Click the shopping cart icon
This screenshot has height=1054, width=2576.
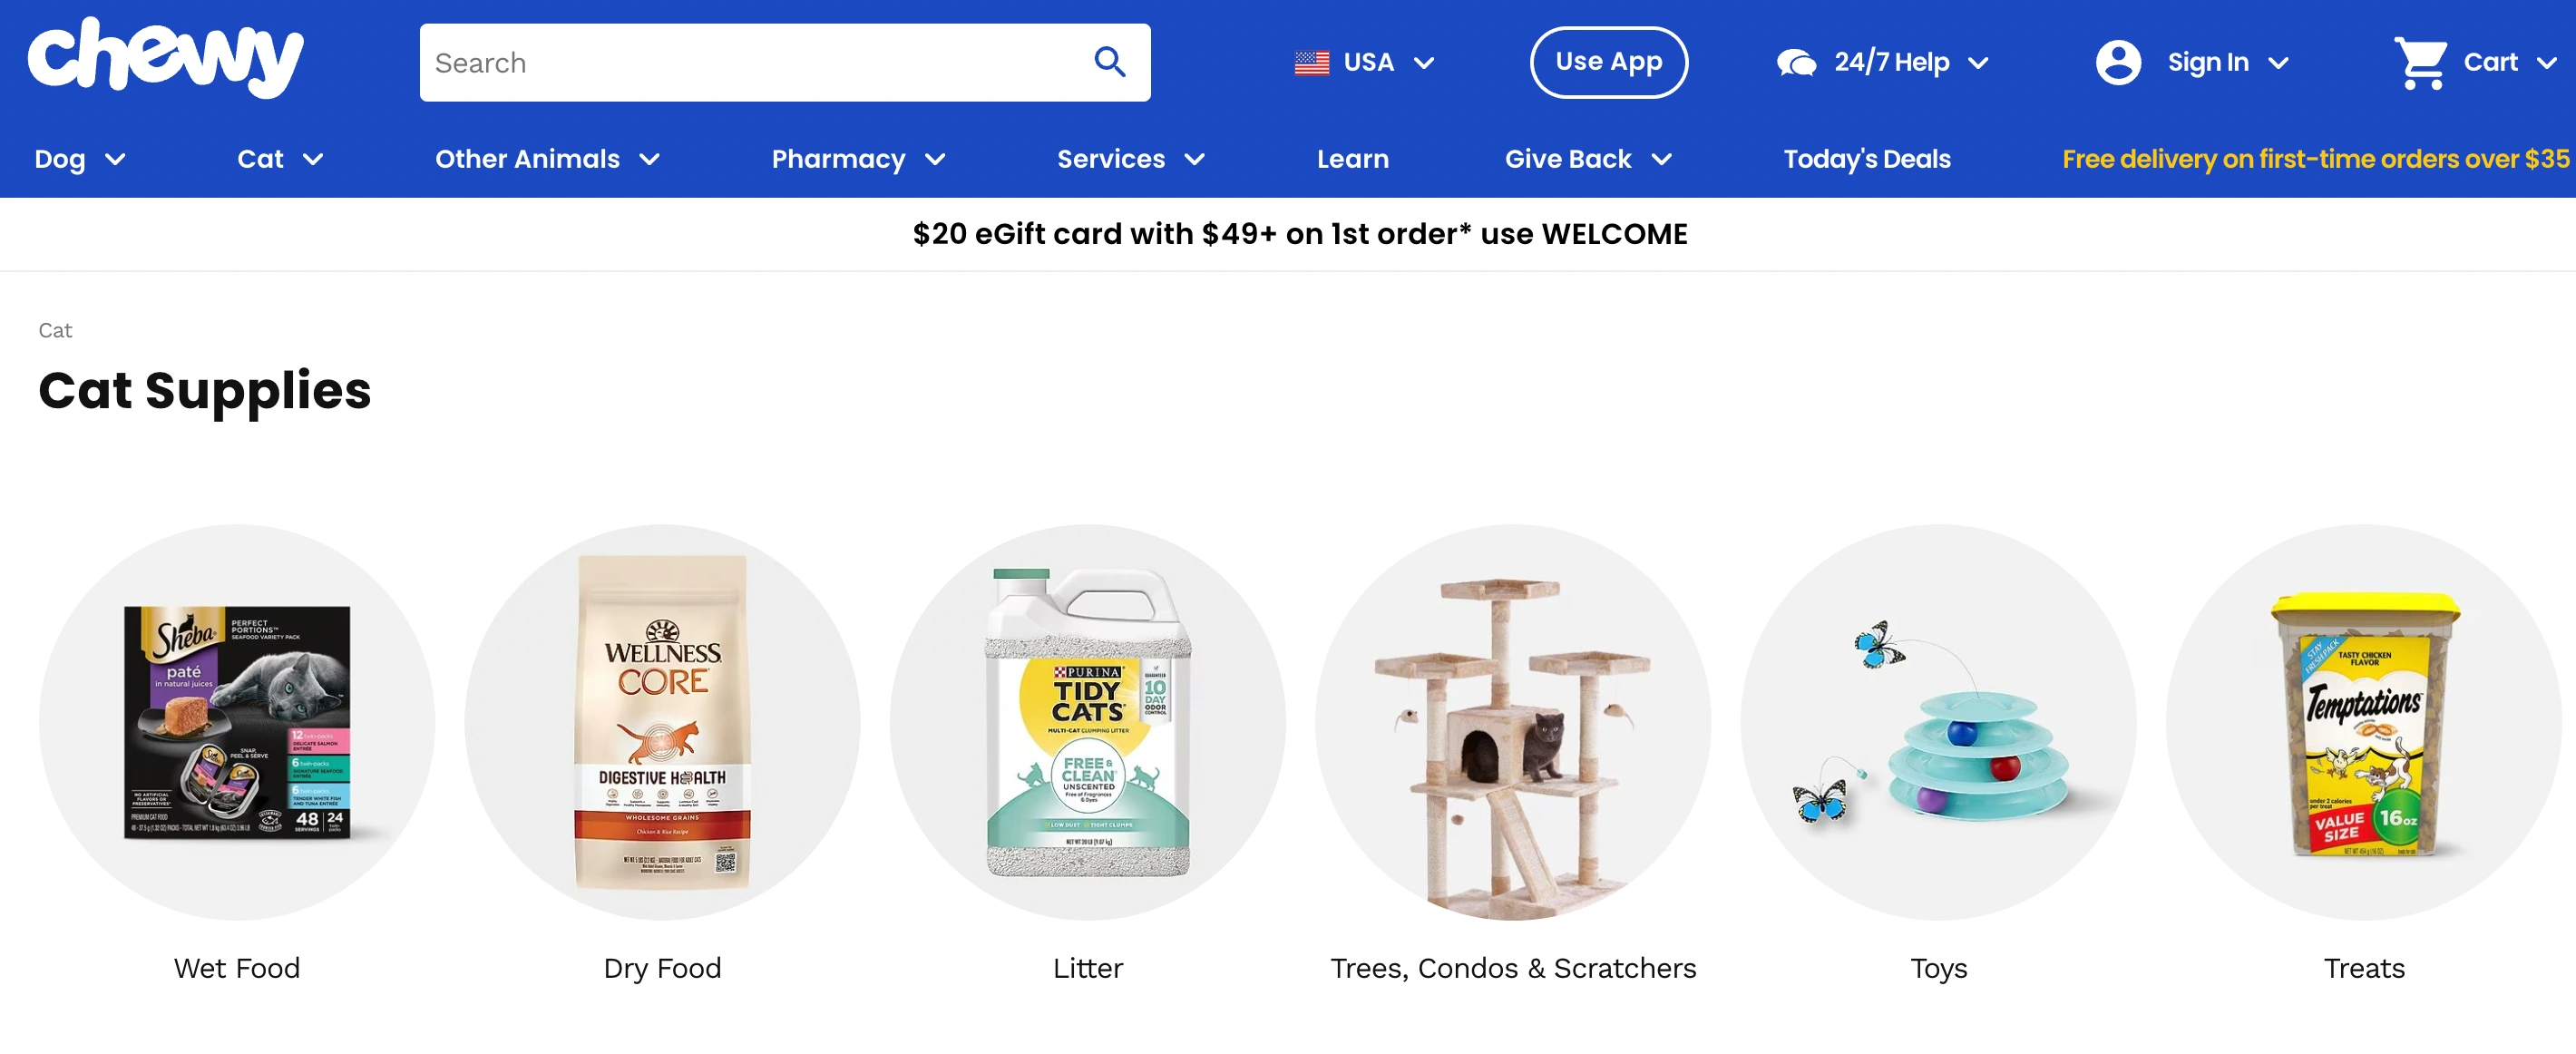2419,63
